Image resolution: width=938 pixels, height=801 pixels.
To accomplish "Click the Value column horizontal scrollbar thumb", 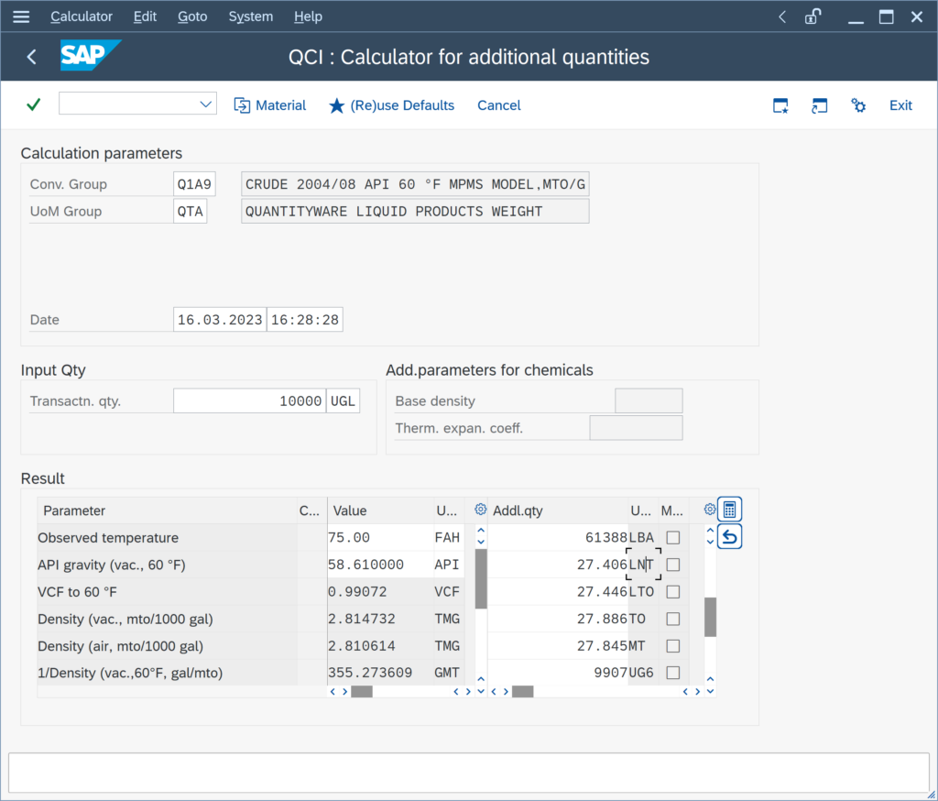I will [x=361, y=691].
